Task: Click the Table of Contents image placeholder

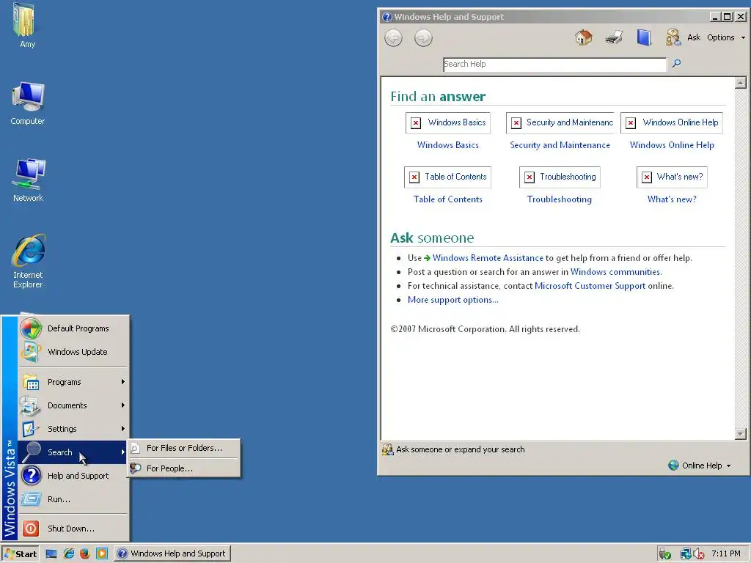Action: pos(448,177)
